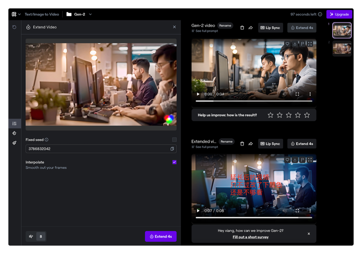Click the Gen-2 video progress bar
Image resolution: width=362 pixels, height=254 pixels.
pos(254,101)
